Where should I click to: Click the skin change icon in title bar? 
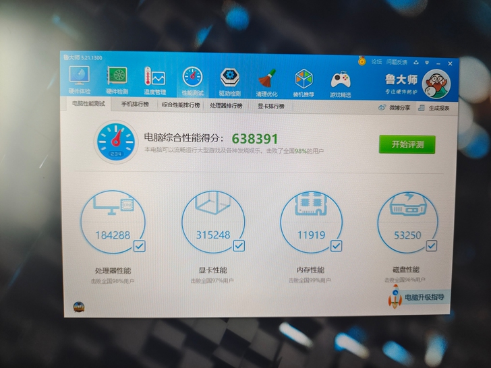[416, 62]
